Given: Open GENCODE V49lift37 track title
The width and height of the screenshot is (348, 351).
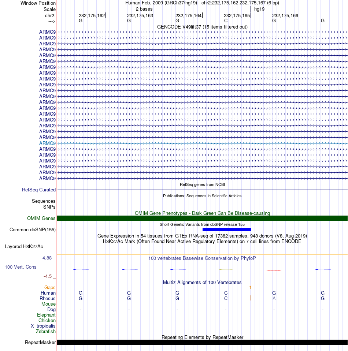Looking at the screenshot, I should (202, 27).
